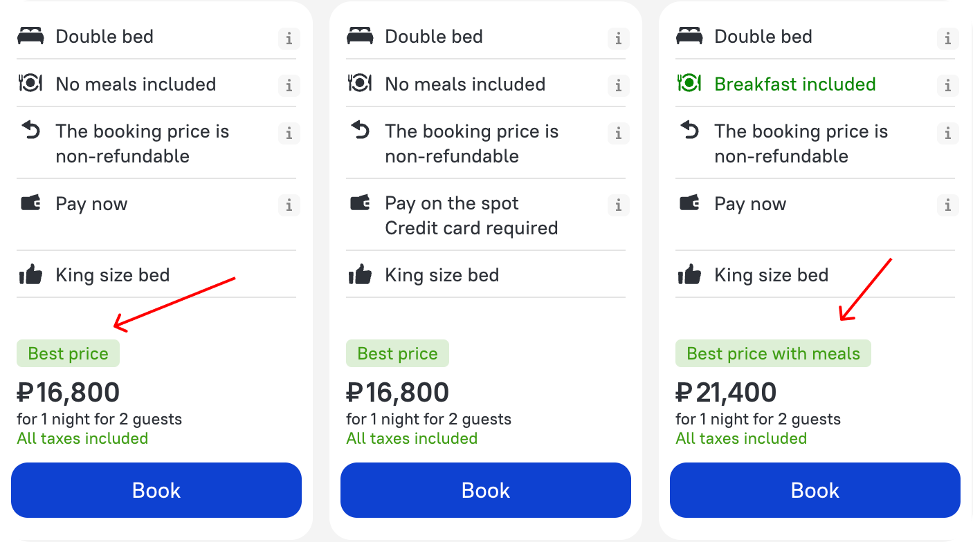The height and width of the screenshot is (542, 973).
Task: Book the ₽21,400 breakfast included room
Action: [x=815, y=490]
